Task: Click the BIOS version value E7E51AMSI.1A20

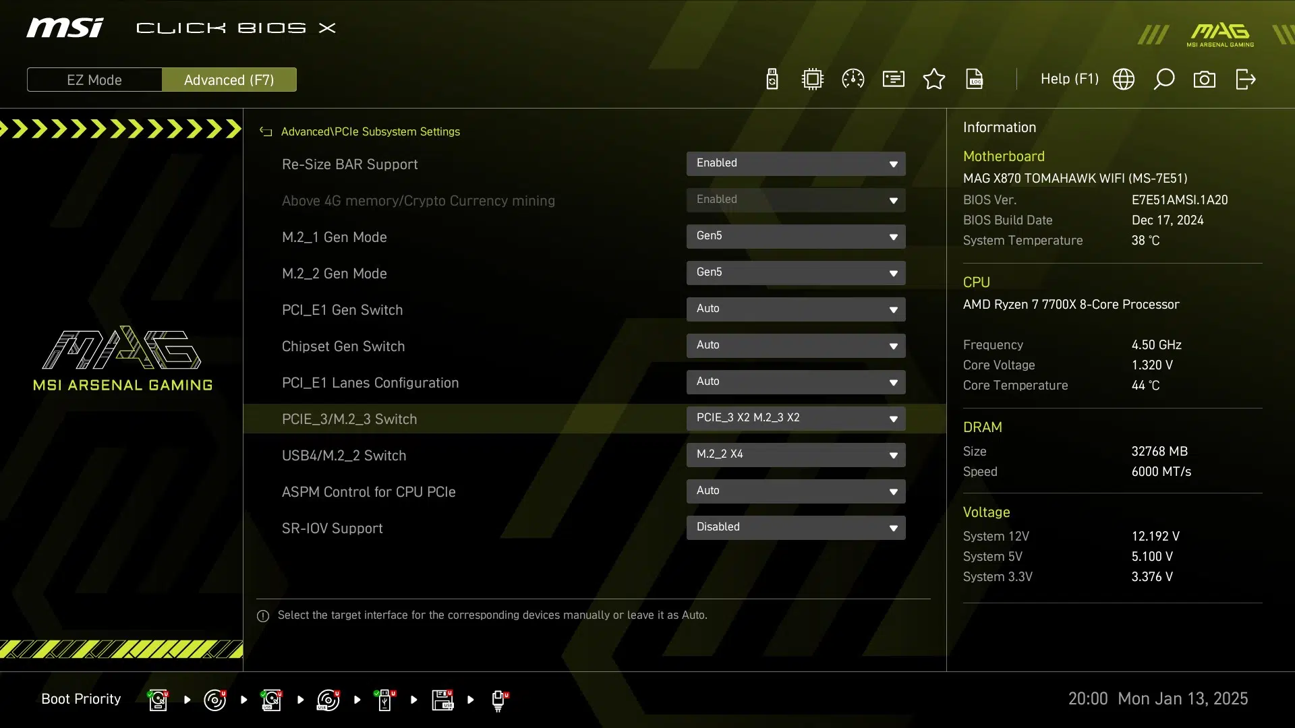Action: coord(1180,200)
